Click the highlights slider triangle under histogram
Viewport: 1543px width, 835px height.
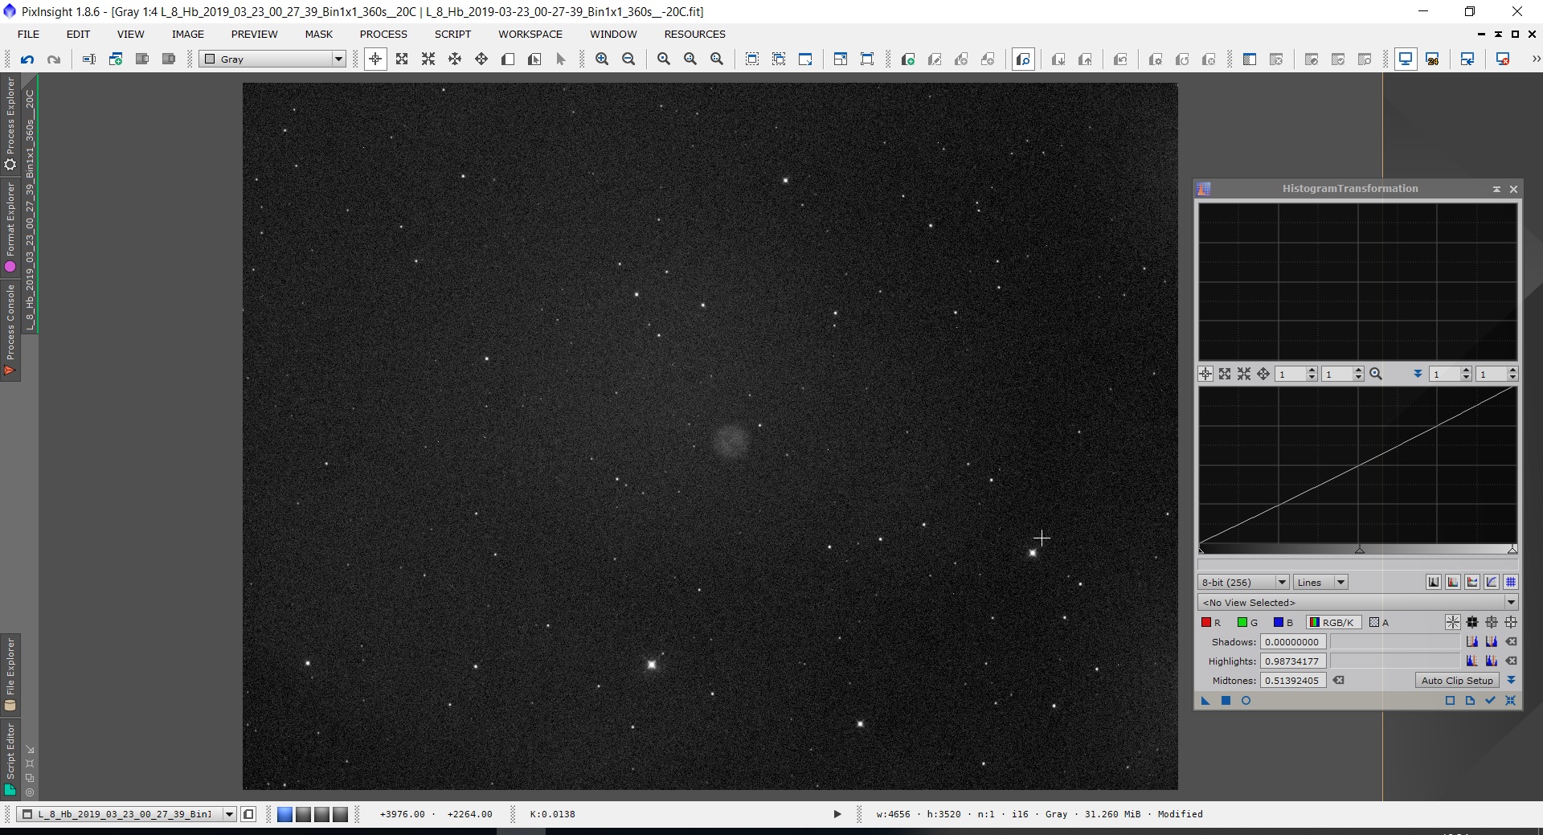click(1512, 550)
